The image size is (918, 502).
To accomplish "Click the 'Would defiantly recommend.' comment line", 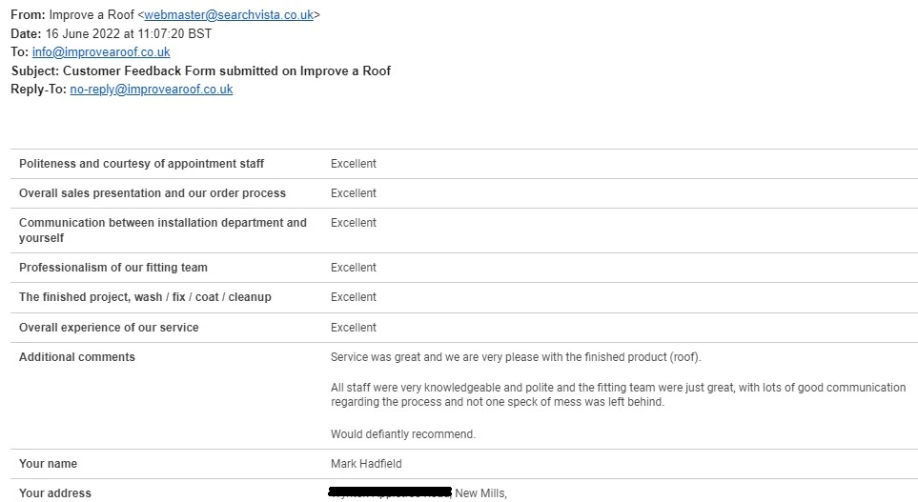I will [402, 434].
